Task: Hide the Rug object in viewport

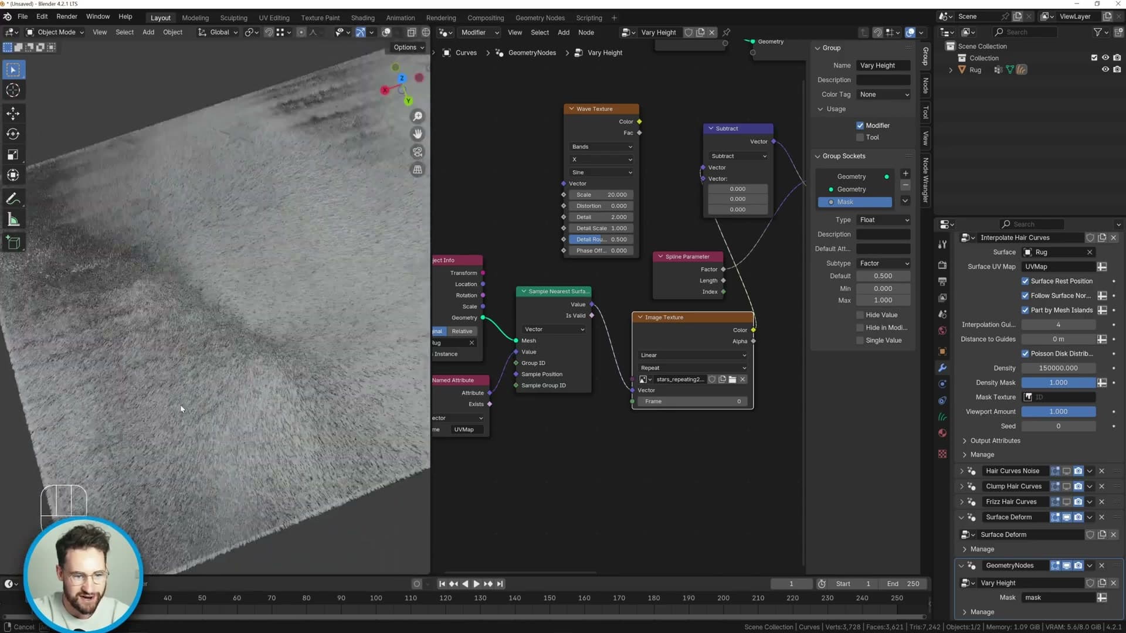Action: click(x=1105, y=70)
